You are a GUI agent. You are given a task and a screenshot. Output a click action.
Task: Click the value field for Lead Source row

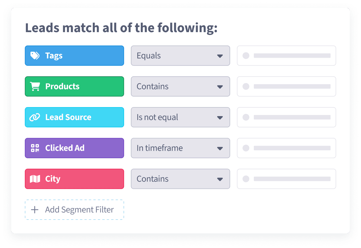click(286, 117)
